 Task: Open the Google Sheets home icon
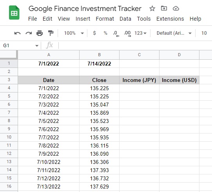point(14,12)
